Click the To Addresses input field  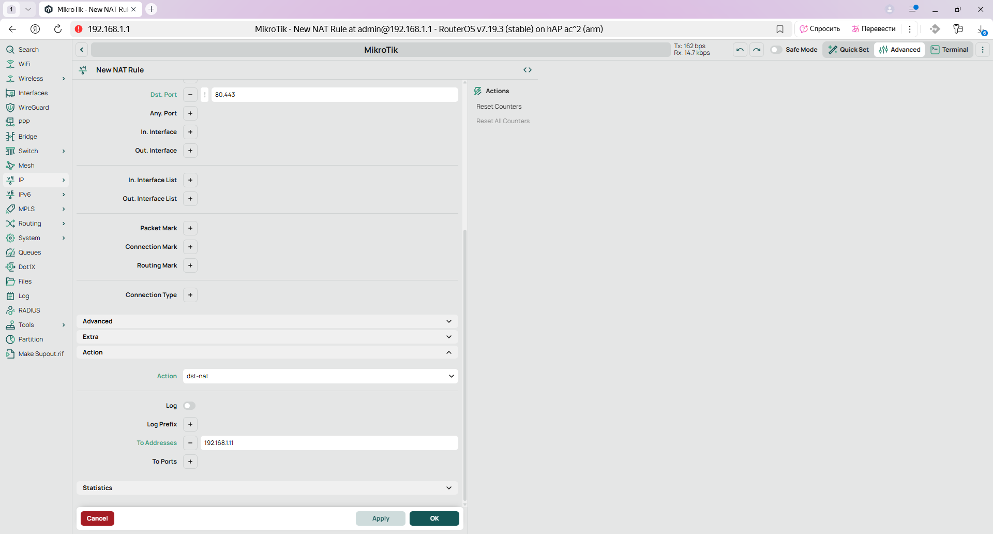(329, 443)
